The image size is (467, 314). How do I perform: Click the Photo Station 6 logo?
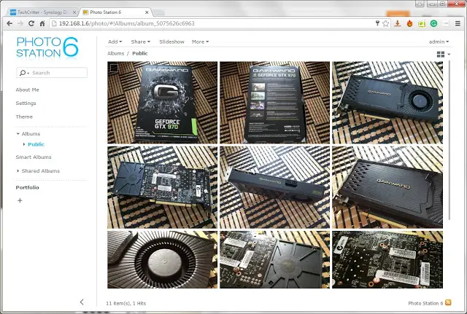(47, 47)
